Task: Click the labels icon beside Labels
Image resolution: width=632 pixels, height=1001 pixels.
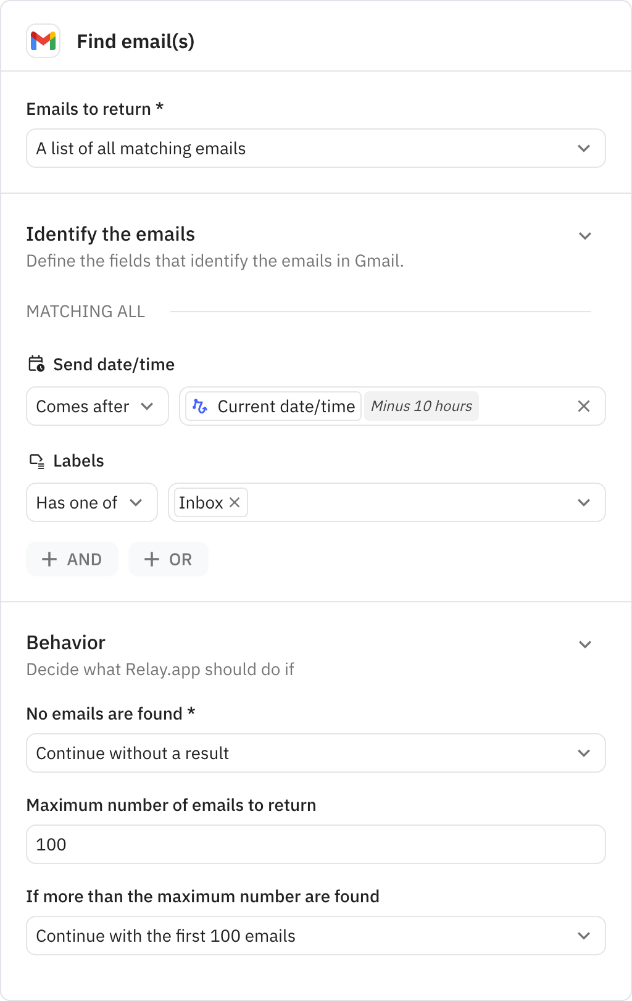Action: click(x=36, y=460)
